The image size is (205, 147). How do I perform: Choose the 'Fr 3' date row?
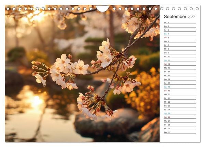point(180,30)
